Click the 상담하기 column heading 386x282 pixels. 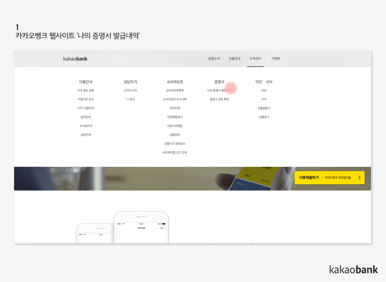click(130, 82)
